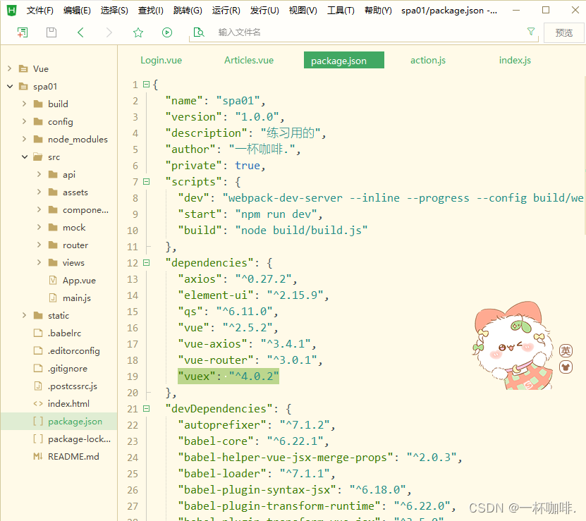Open the 文件(F) menu
This screenshot has width=586, height=521.
tap(40, 11)
